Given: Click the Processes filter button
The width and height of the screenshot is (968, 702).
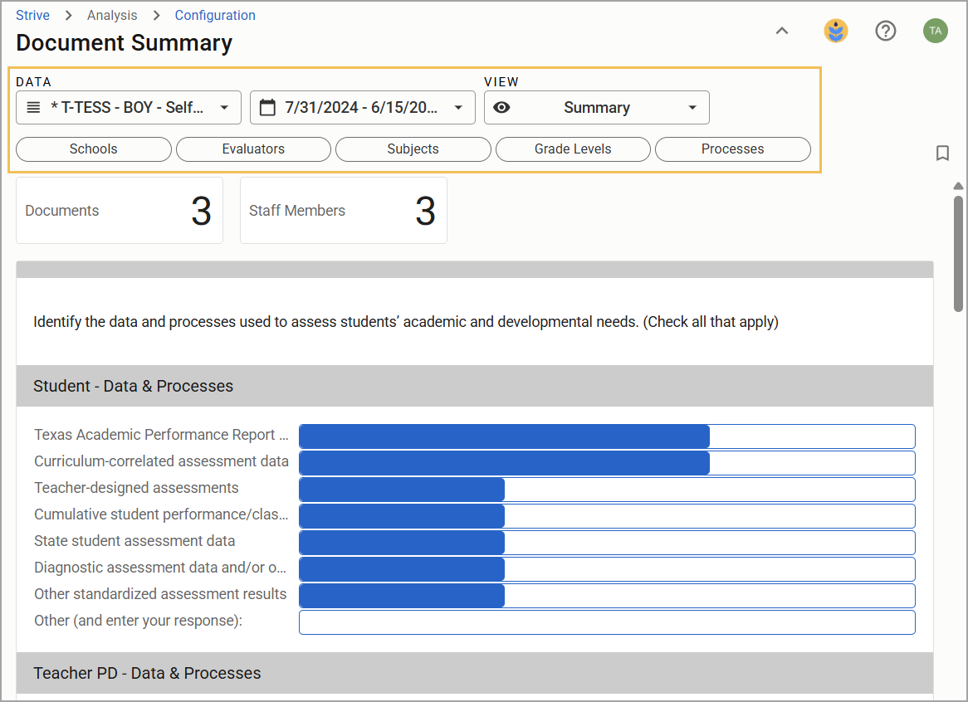Looking at the screenshot, I should point(733,149).
